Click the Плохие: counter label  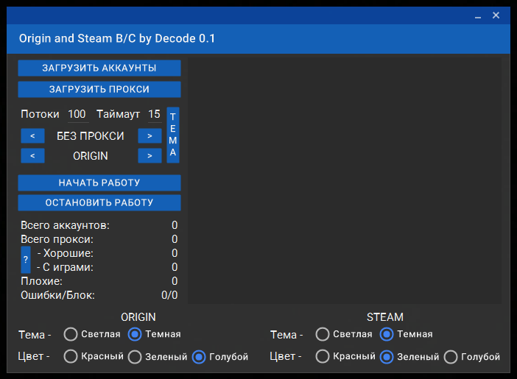point(41,281)
